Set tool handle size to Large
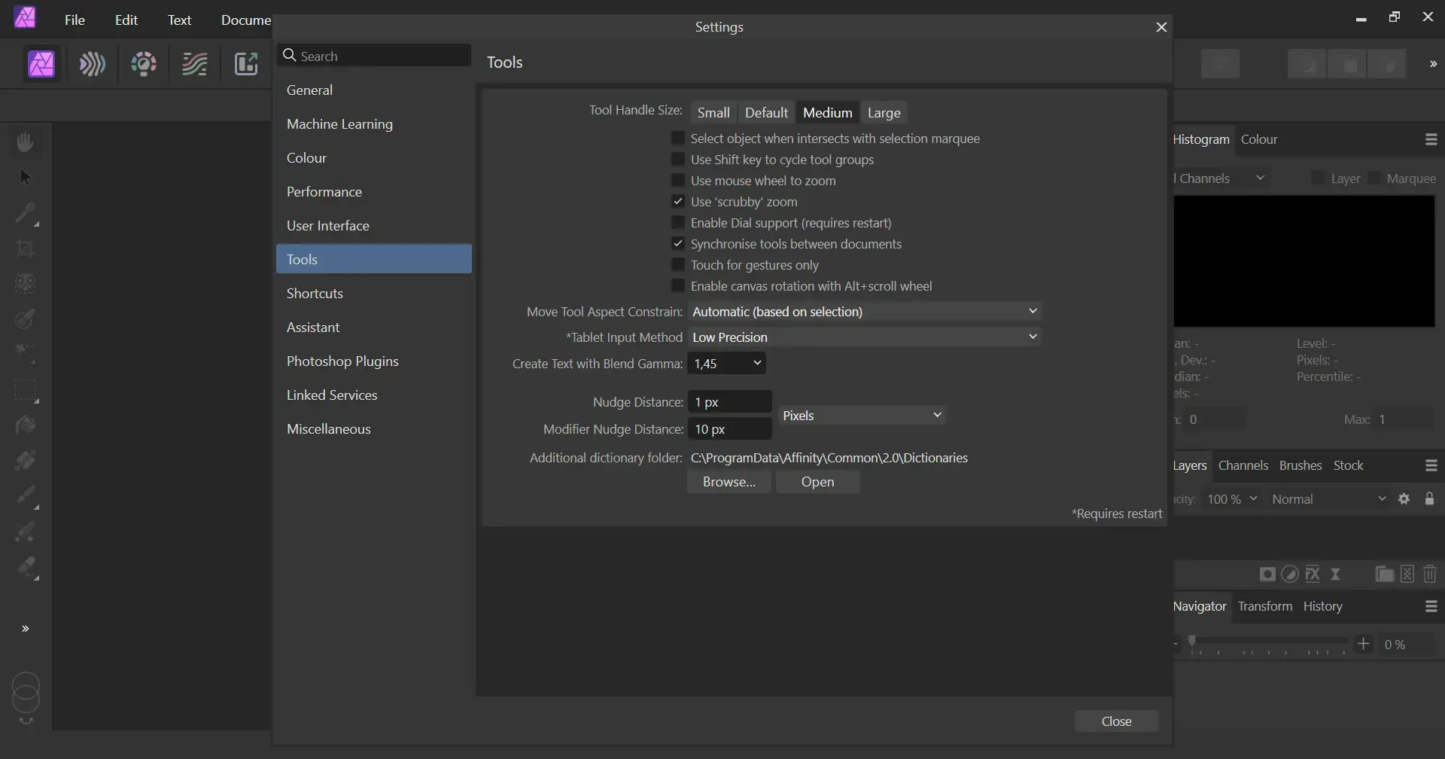Viewport: 1445px width, 759px height. coord(884,113)
